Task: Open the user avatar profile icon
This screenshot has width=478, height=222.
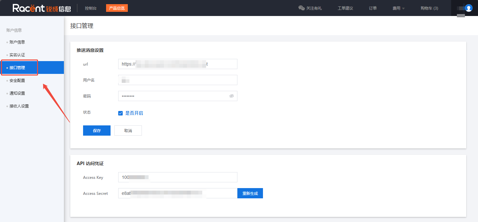Action: pos(468,8)
